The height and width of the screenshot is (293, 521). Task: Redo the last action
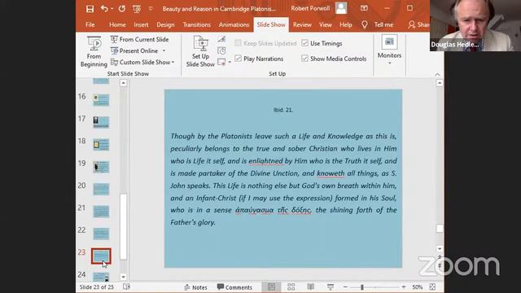(122, 9)
